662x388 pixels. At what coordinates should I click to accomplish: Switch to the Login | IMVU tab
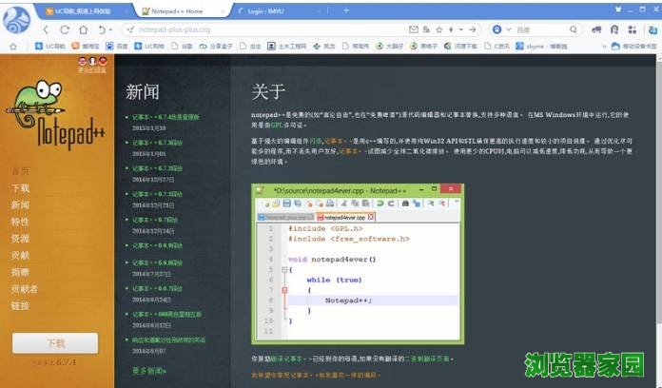[x=276, y=10]
